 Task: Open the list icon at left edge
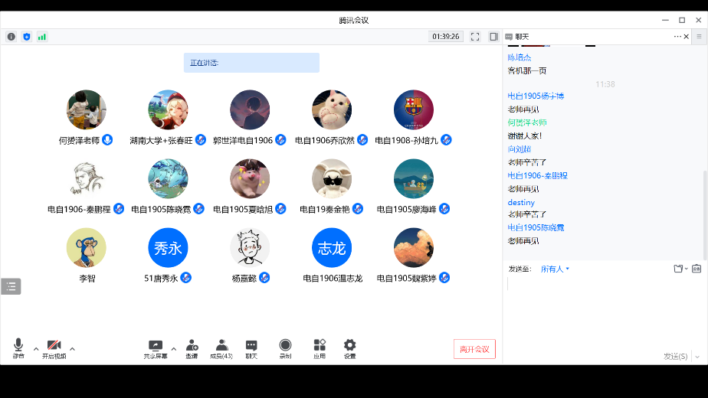click(x=11, y=286)
